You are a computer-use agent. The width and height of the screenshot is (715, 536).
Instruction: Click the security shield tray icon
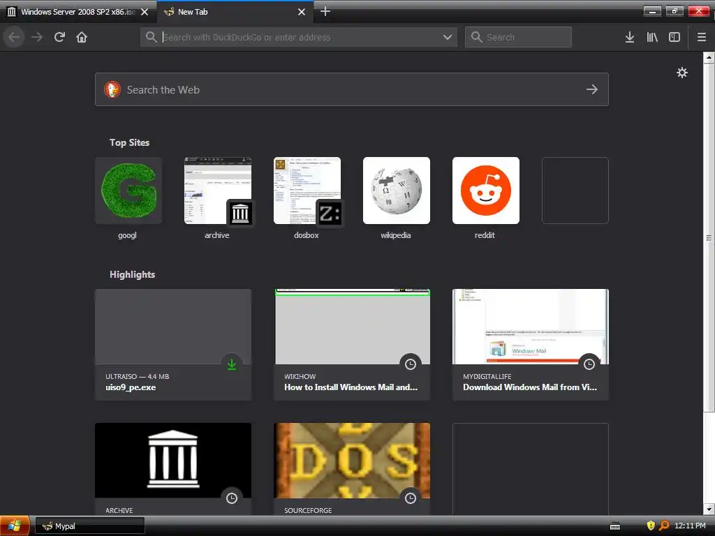tap(651, 526)
